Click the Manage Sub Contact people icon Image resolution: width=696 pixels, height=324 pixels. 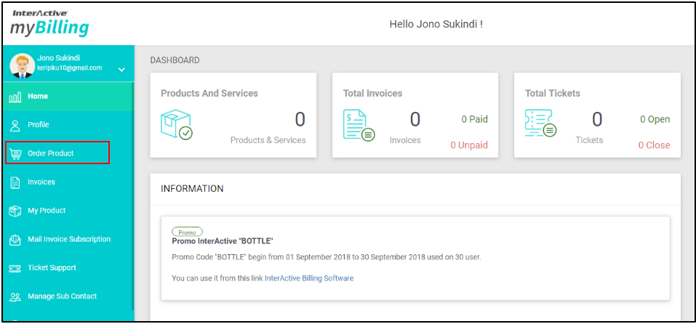(x=15, y=296)
